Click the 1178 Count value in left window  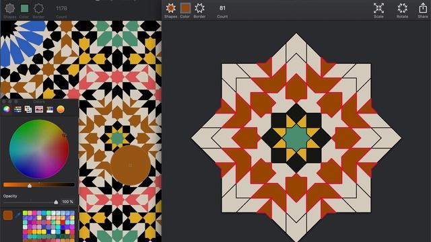tap(61, 9)
